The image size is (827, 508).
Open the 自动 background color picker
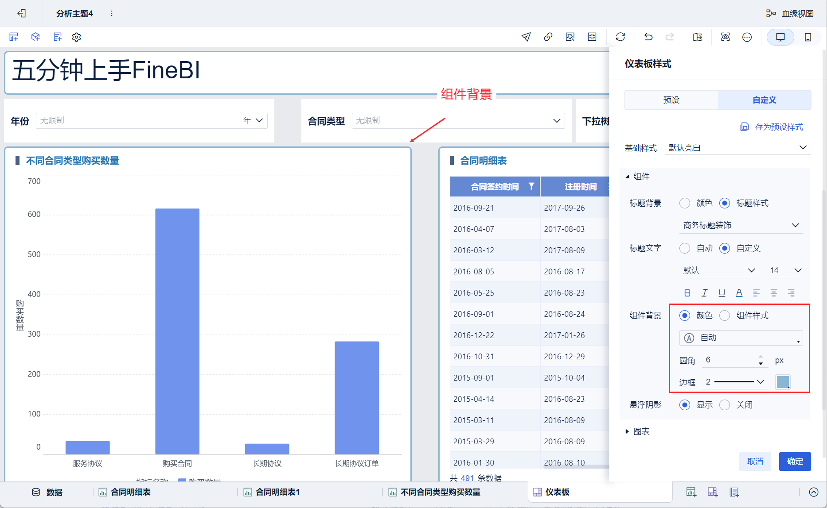tap(741, 338)
